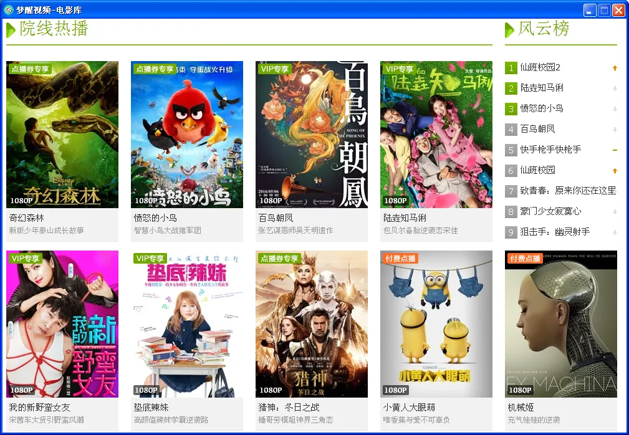Click the app icon in title bar
The image size is (629, 435).
(x=9, y=10)
